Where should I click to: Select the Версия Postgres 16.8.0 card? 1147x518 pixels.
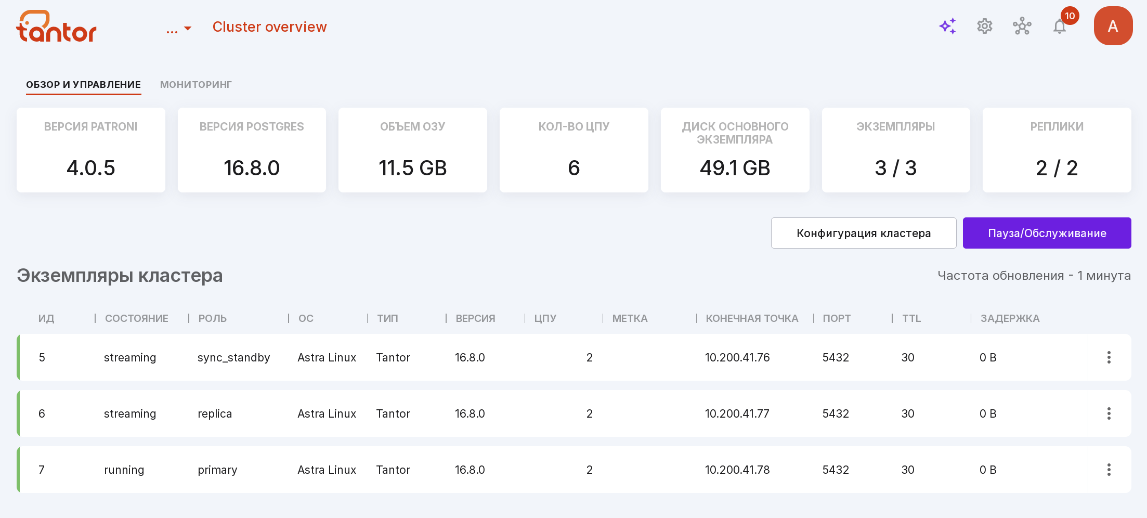252,150
